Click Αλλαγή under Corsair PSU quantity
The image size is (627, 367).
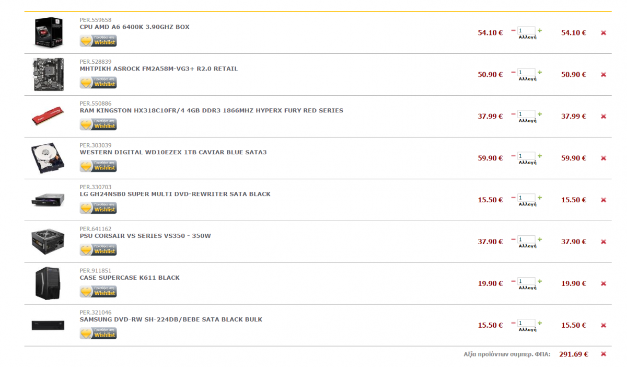click(x=527, y=246)
